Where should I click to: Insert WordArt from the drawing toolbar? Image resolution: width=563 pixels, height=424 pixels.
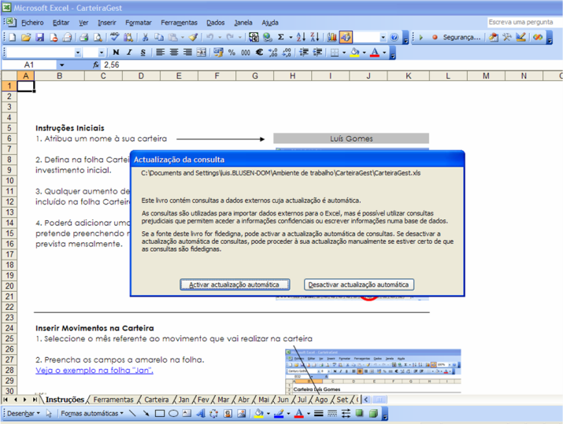pos(200,414)
